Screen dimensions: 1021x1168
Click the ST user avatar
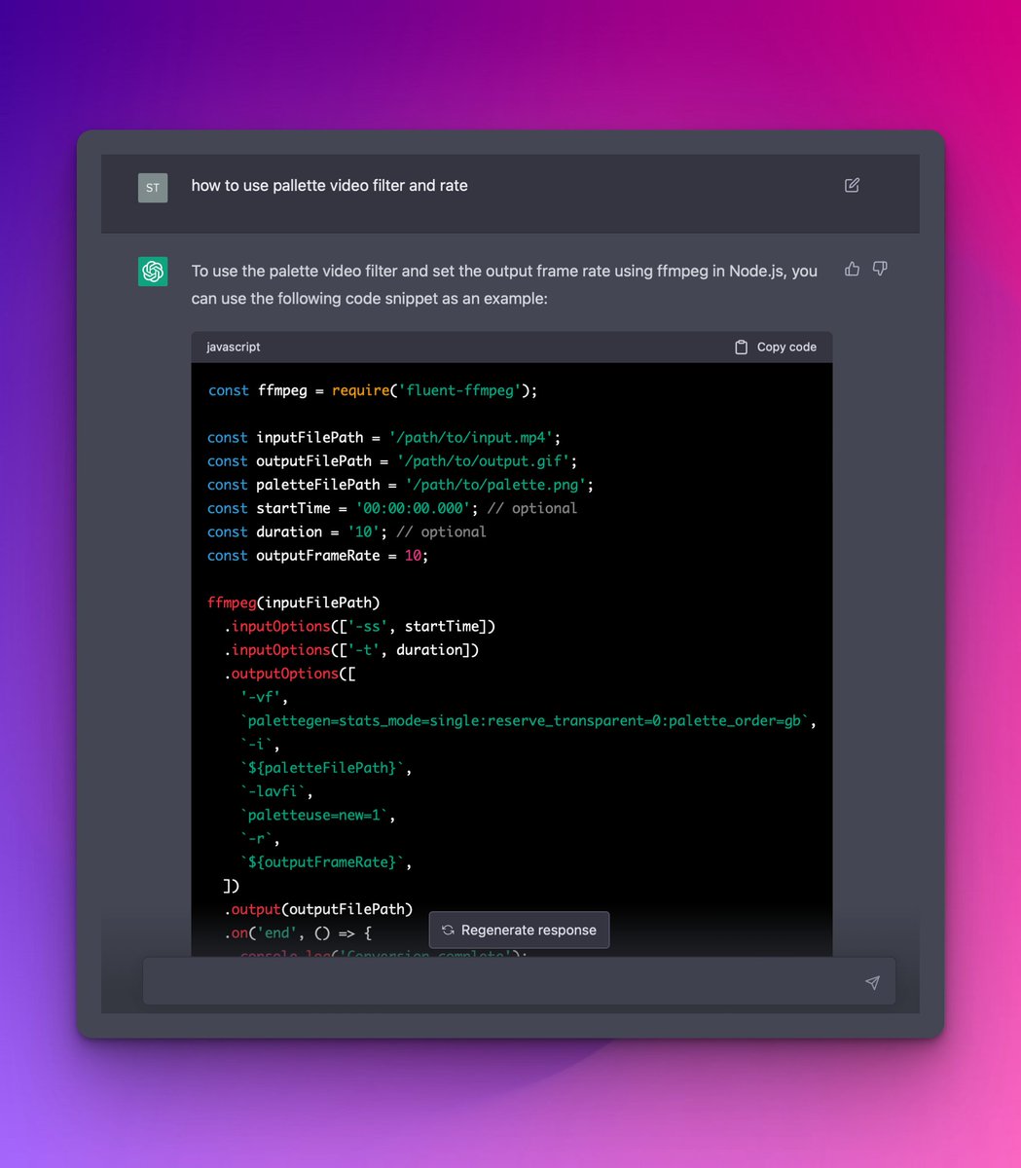(152, 188)
